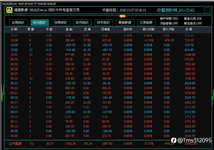214x150 pixels.
Task: Toggle 浮虧警報-OFF setting
Action: [x=169, y=23]
